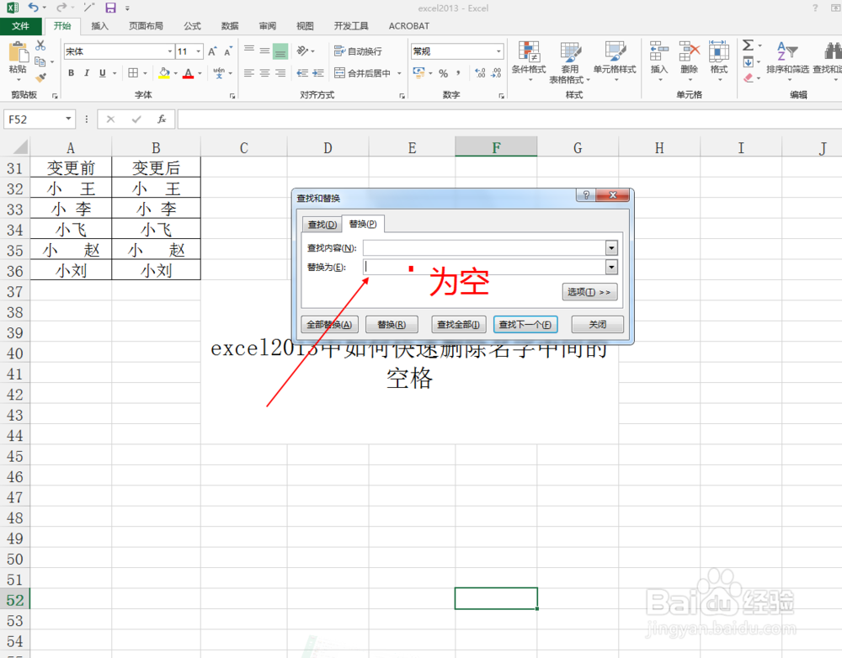The height and width of the screenshot is (658, 842).
Task: Click the Cut scissors icon
Action: tap(40, 45)
